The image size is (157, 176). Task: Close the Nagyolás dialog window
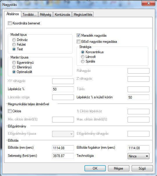(149, 3)
